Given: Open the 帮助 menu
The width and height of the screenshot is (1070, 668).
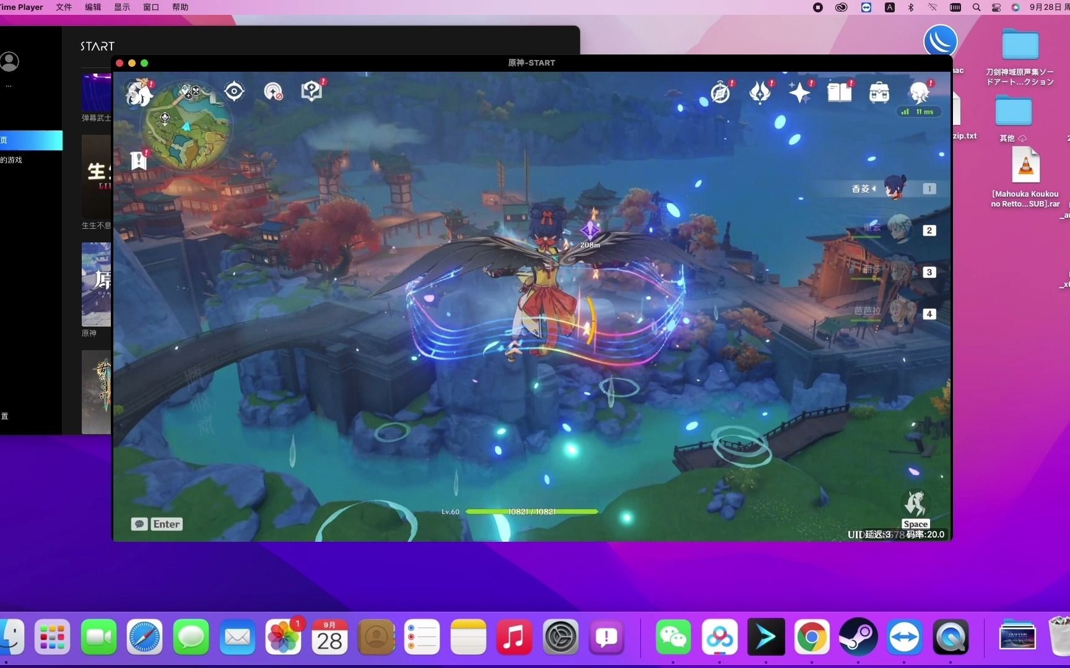Looking at the screenshot, I should [180, 7].
